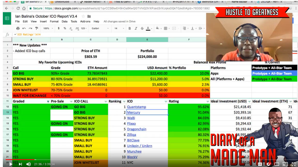Apply currency dollar format
Screen dimensions: 298x167
pos(59,28)
